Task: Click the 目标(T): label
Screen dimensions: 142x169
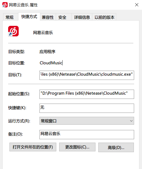Action: (15, 75)
